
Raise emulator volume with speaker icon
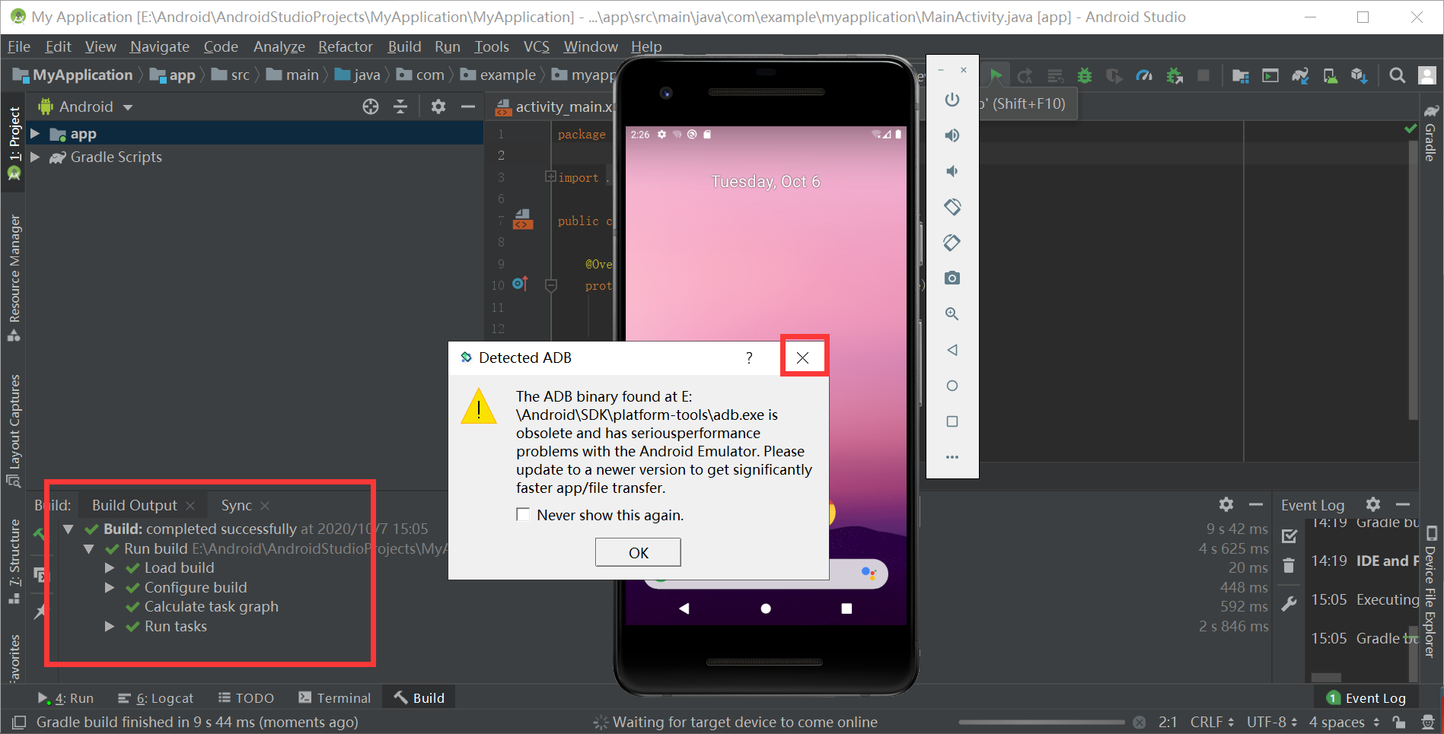click(952, 135)
